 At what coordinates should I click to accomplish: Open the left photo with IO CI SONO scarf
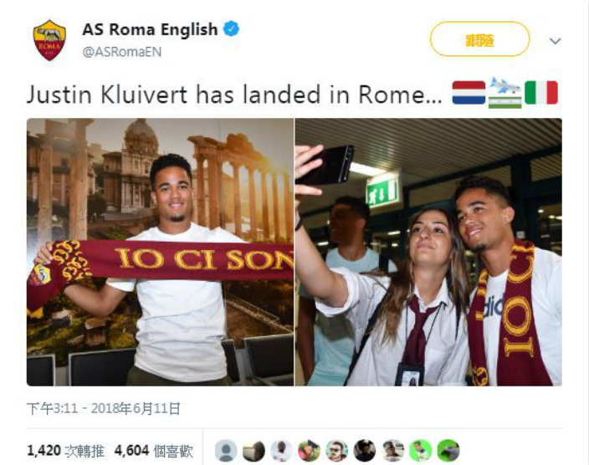click(x=160, y=252)
